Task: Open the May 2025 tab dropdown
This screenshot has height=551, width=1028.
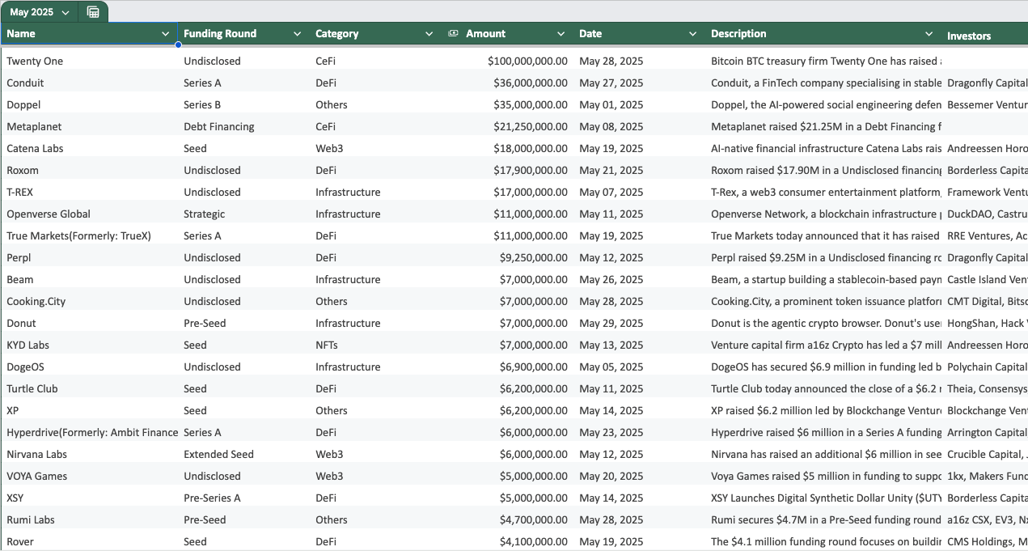Action: click(x=66, y=12)
